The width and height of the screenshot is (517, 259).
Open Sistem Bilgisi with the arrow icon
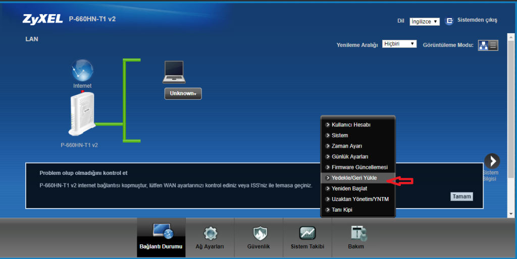[492, 161]
